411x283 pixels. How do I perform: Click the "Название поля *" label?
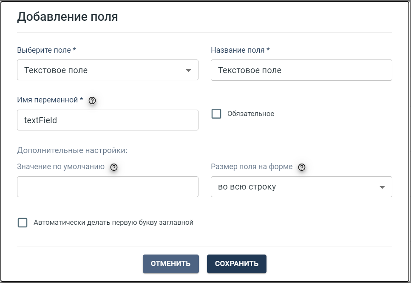[x=240, y=50]
